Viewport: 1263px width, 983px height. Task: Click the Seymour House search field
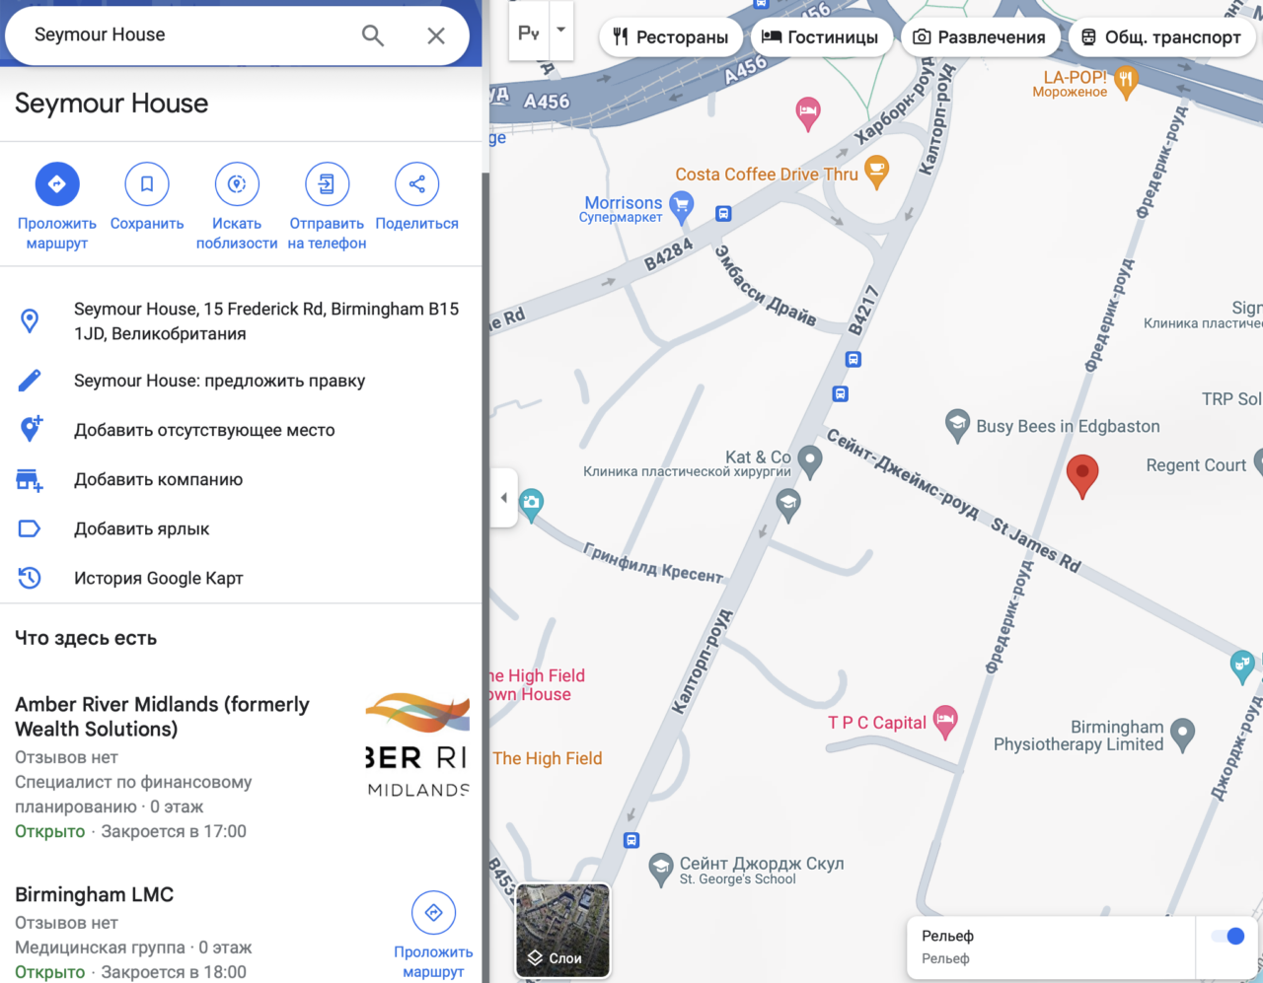click(x=187, y=35)
